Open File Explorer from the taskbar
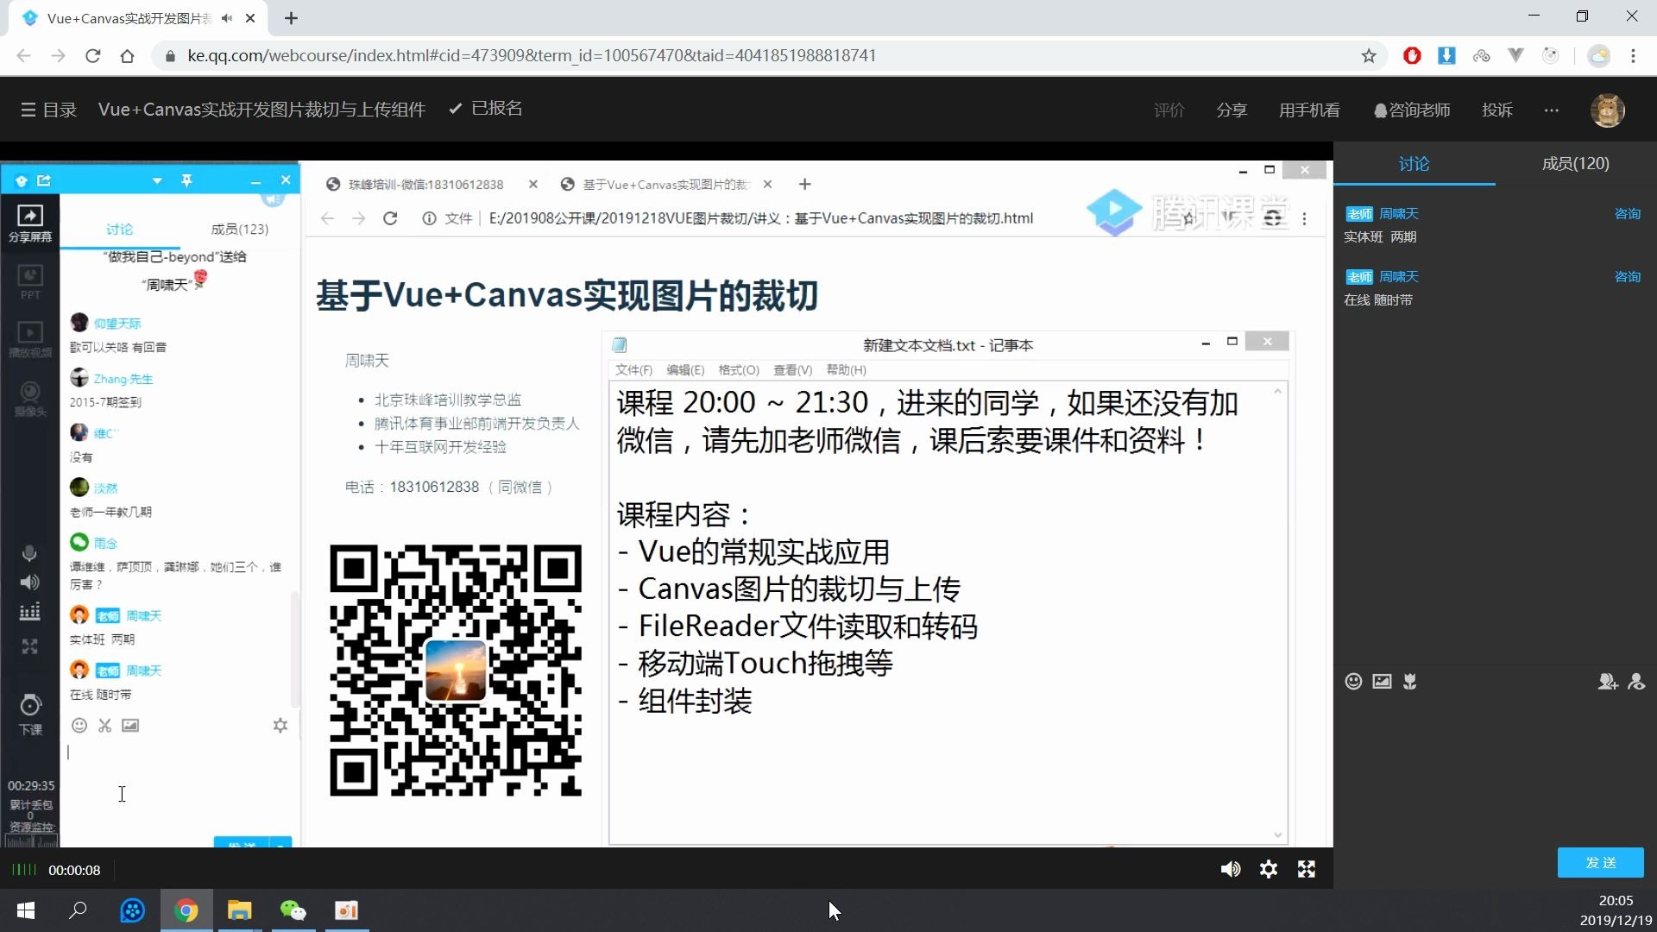This screenshot has width=1657, height=932. click(239, 910)
